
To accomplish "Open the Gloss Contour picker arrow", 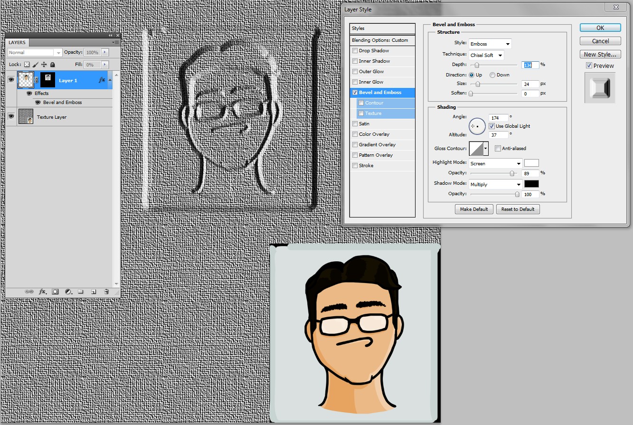I will coord(486,149).
